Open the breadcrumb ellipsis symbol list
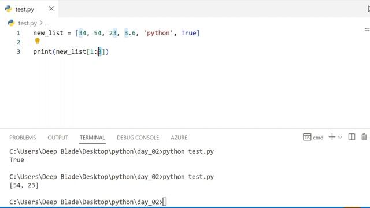Viewport: 370px width, 208px height. pyautogui.click(x=47, y=24)
